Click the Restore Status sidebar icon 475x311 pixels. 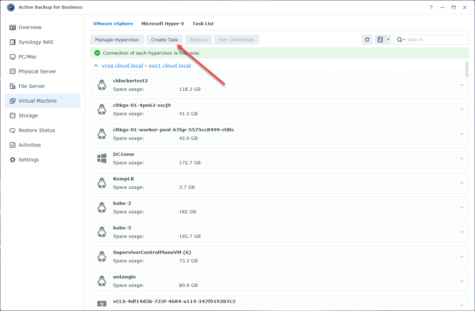click(13, 130)
